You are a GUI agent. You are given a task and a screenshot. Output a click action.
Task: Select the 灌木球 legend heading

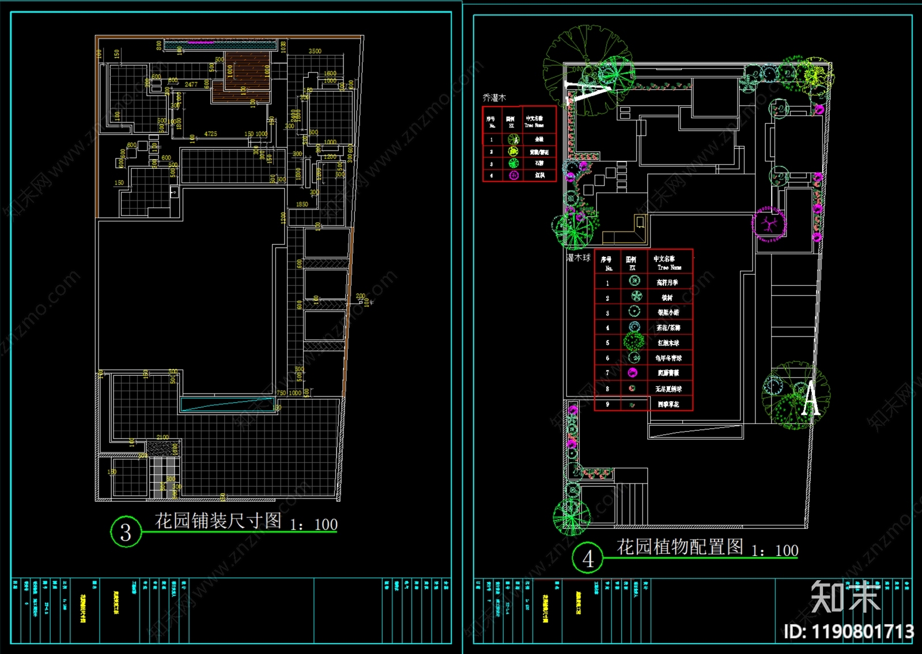coord(579,258)
